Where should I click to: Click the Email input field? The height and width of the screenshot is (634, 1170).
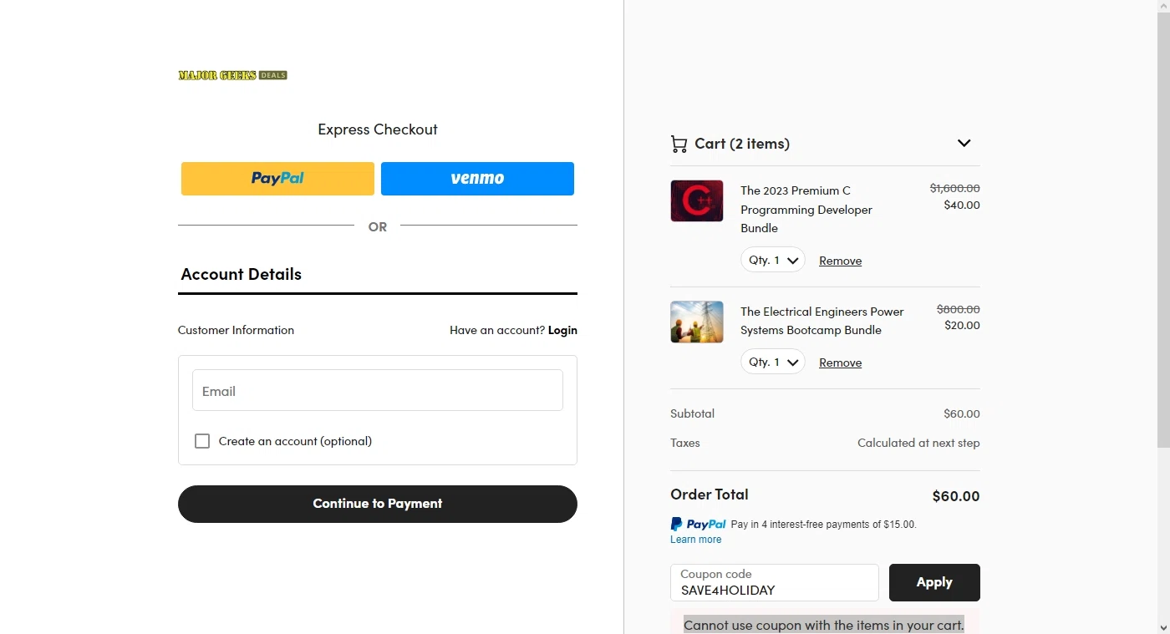pyautogui.click(x=378, y=390)
